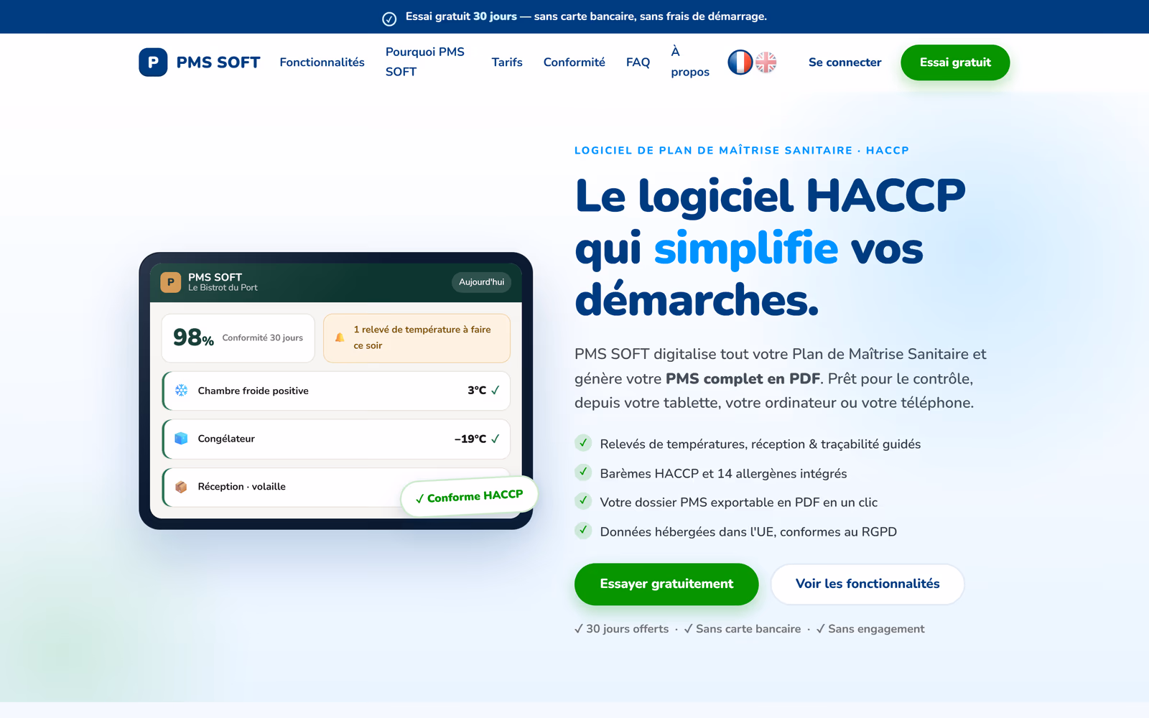The image size is (1149, 718).
Task: Click the 3°C temperature value
Action: (477, 391)
